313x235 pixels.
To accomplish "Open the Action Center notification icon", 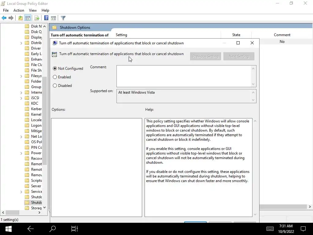I will [303, 229].
